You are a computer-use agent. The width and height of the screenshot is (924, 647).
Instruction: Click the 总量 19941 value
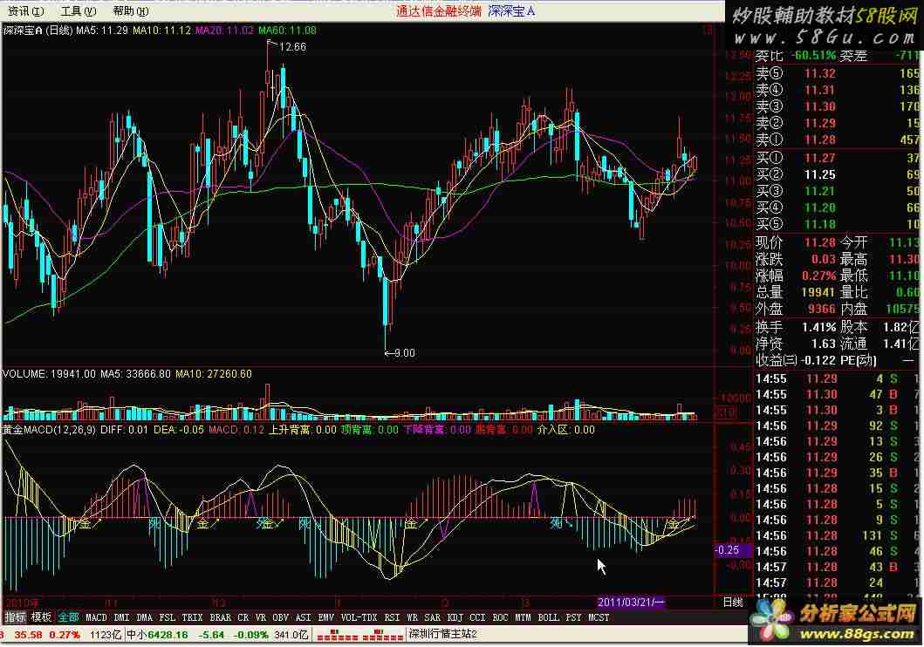[x=818, y=292]
